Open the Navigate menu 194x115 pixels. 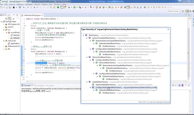[29, 4]
